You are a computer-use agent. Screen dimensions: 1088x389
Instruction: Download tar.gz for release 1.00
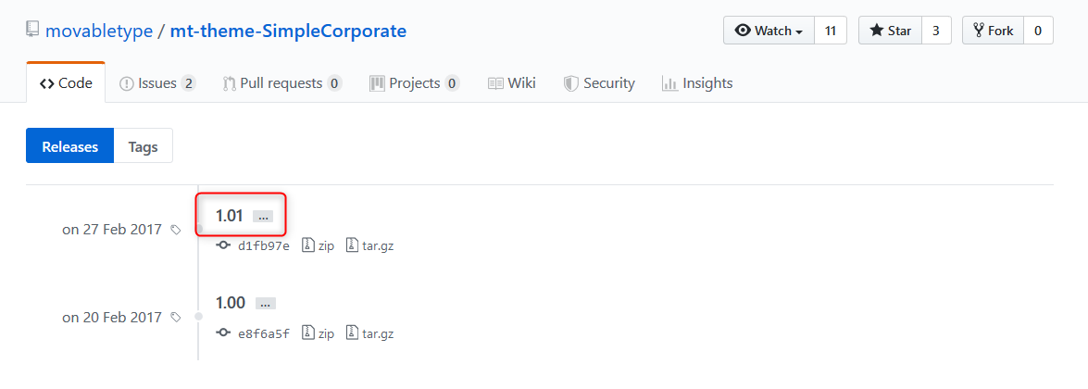click(x=370, y=333)
